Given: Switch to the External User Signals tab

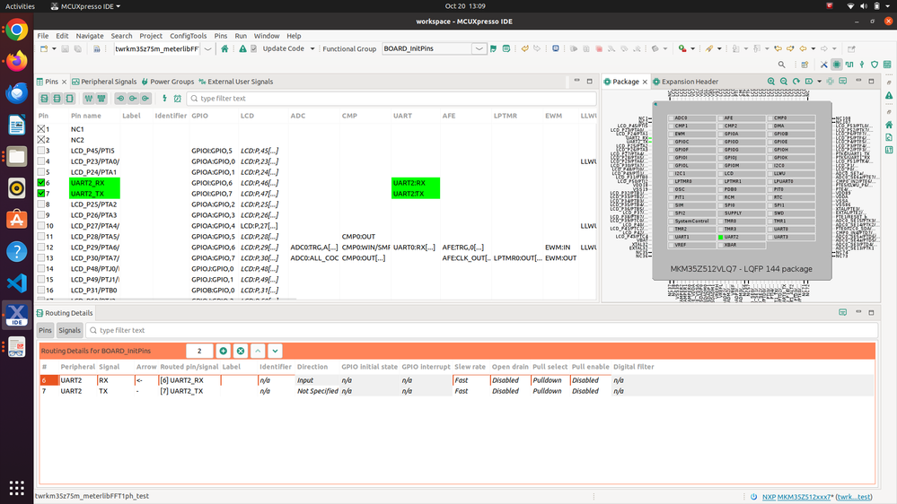Looking at the screenshot, I should (235, 82).
